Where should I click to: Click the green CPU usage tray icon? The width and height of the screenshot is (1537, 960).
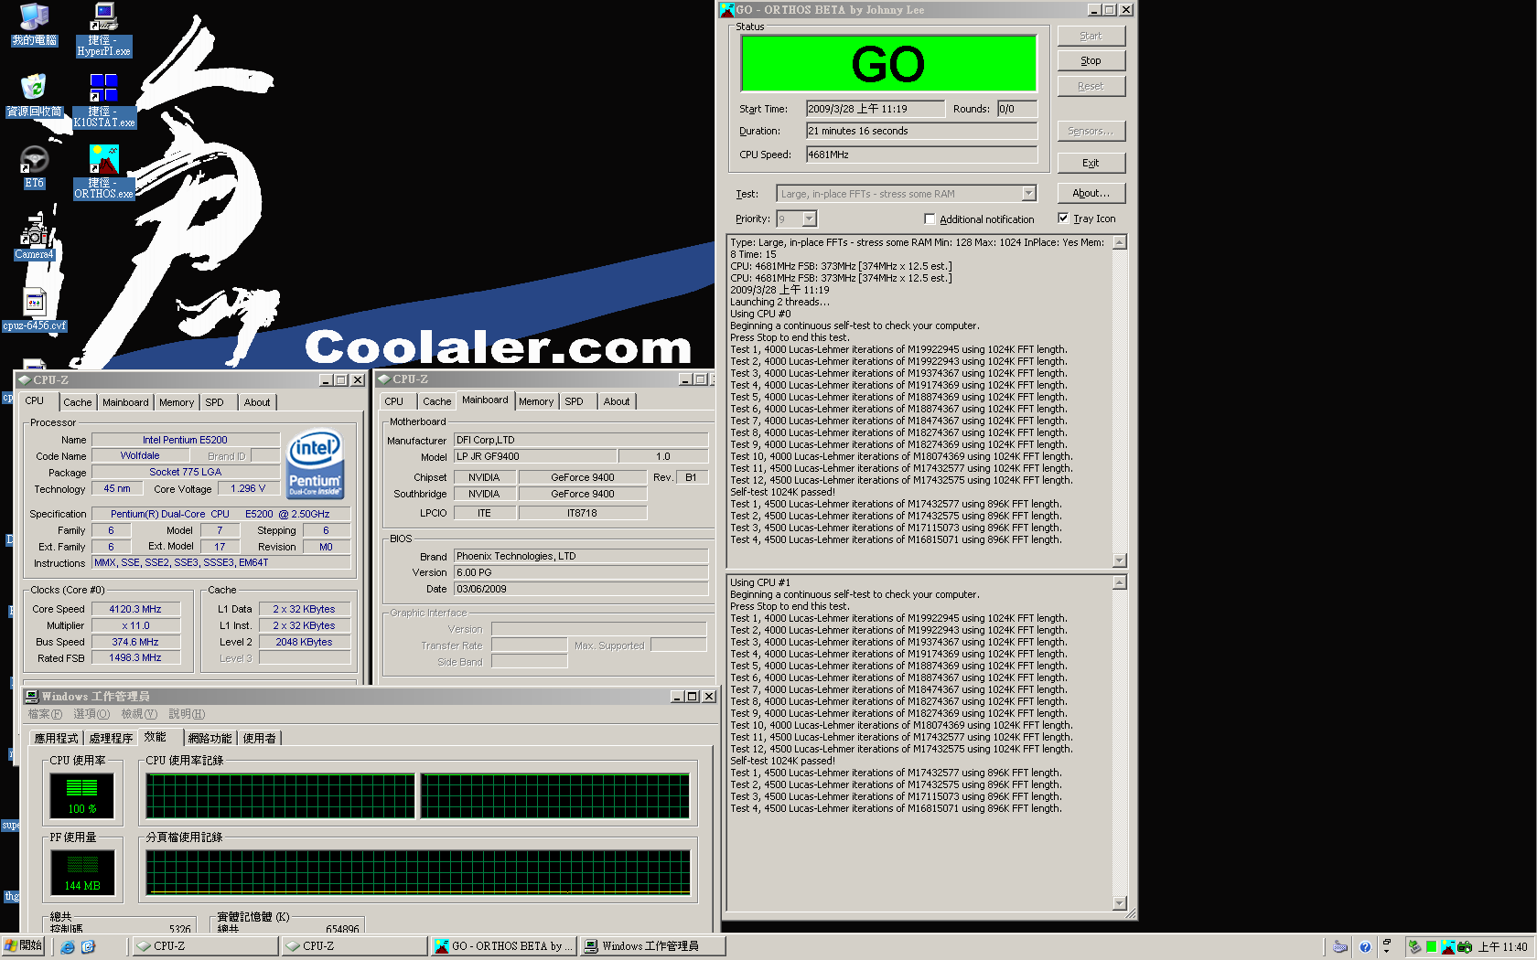click(1431, 947)
